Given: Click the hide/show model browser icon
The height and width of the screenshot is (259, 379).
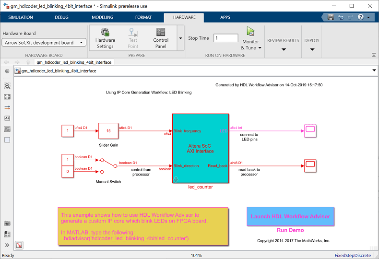Looking at the screenshot, I should 7,71.
